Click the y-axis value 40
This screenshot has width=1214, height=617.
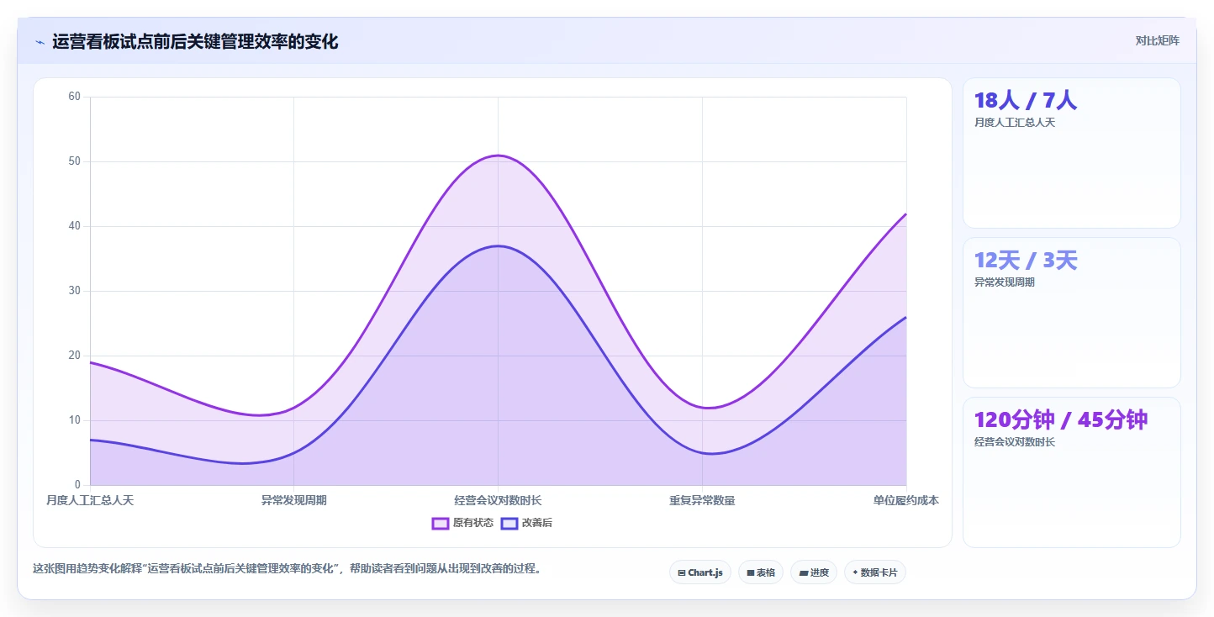(x=74, y=226)
